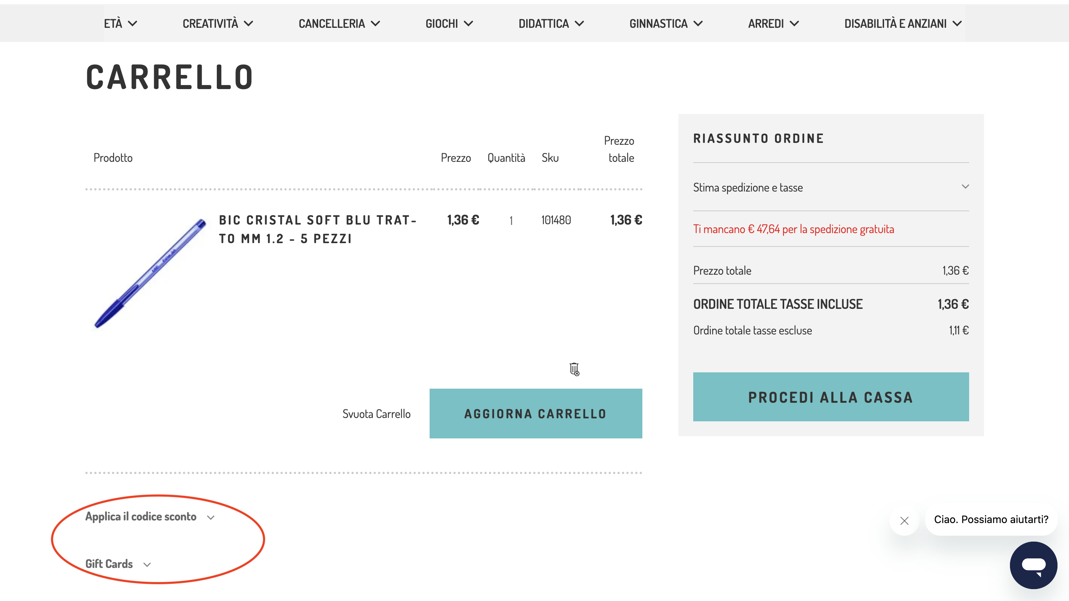1069x601 pixels.
Task: Expand the Gift Cards section
Action: point(118,564)
